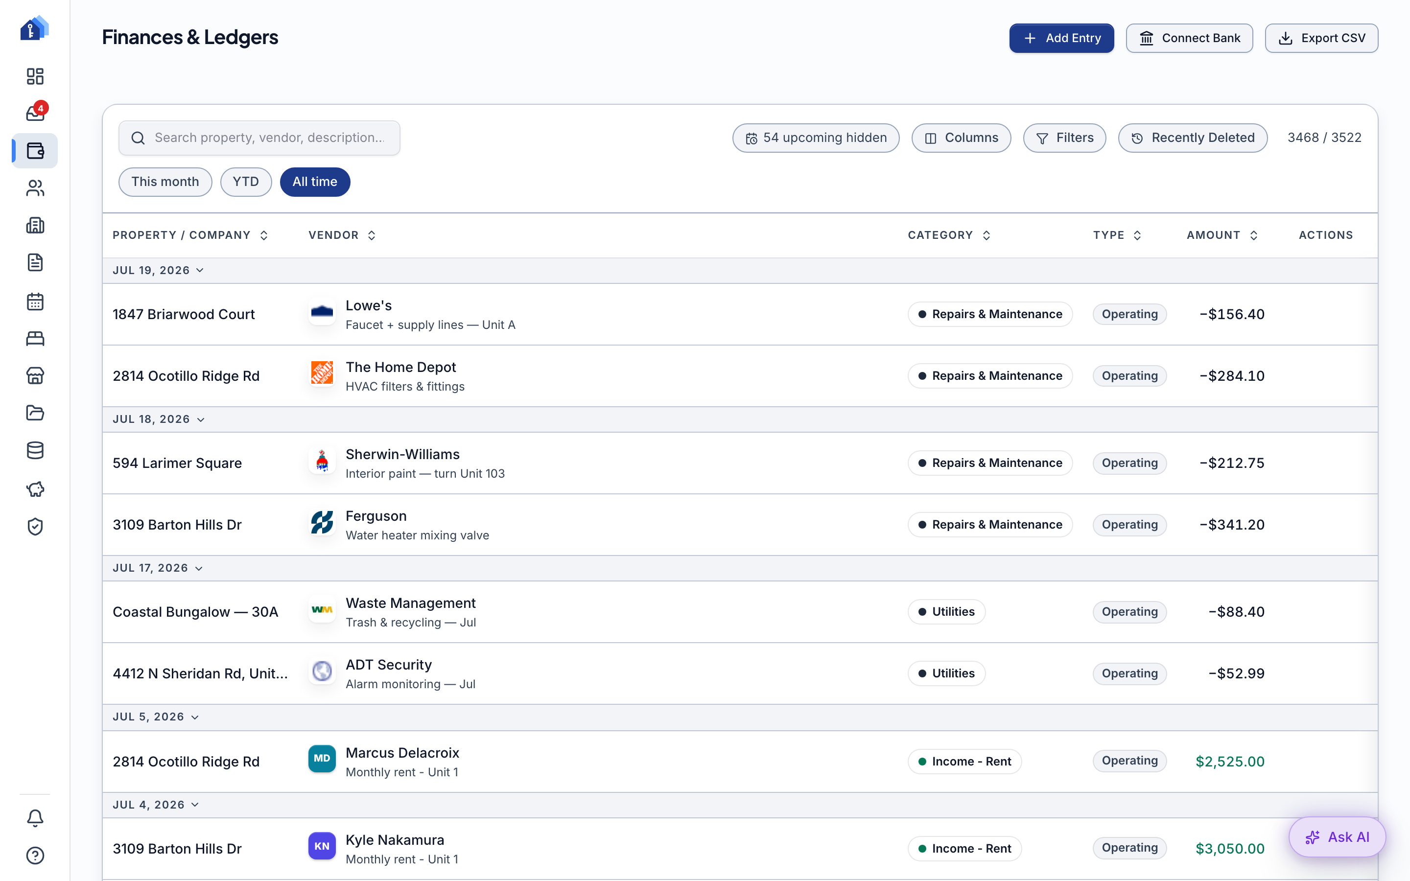Open the tenants people icon in sidebar
The height and width of the screenshot is (881, 1410).
point(35,188)
